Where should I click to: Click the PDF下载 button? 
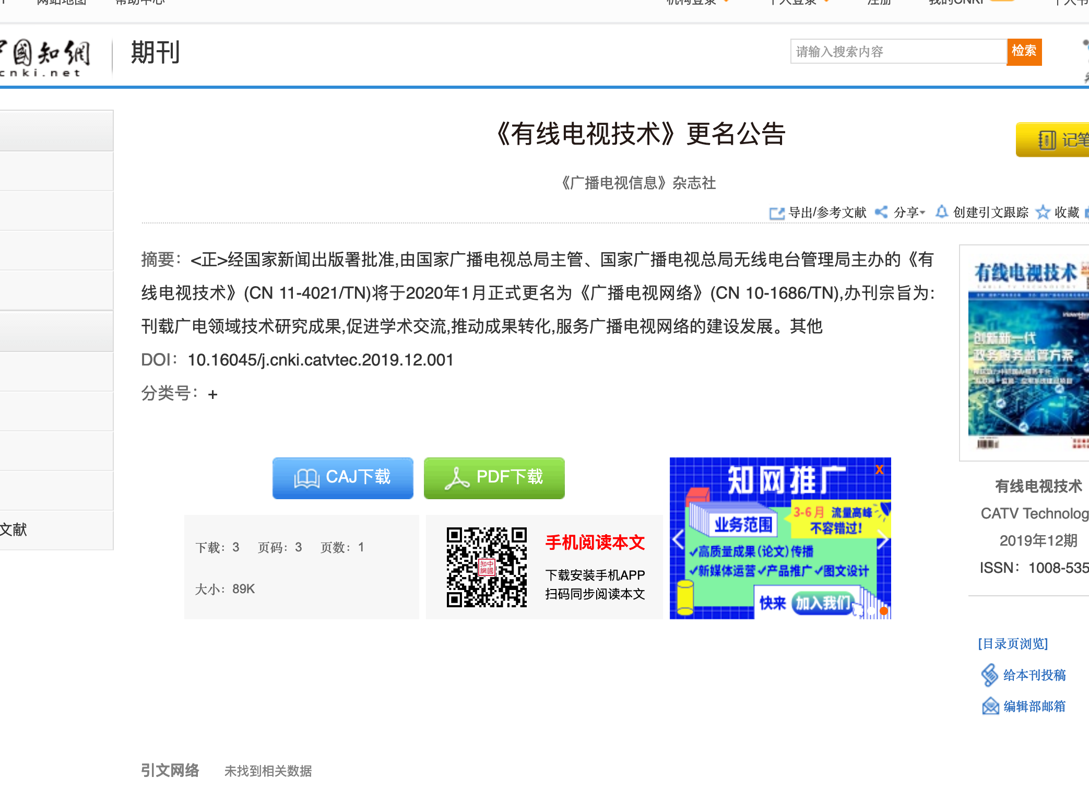point(494,478)
